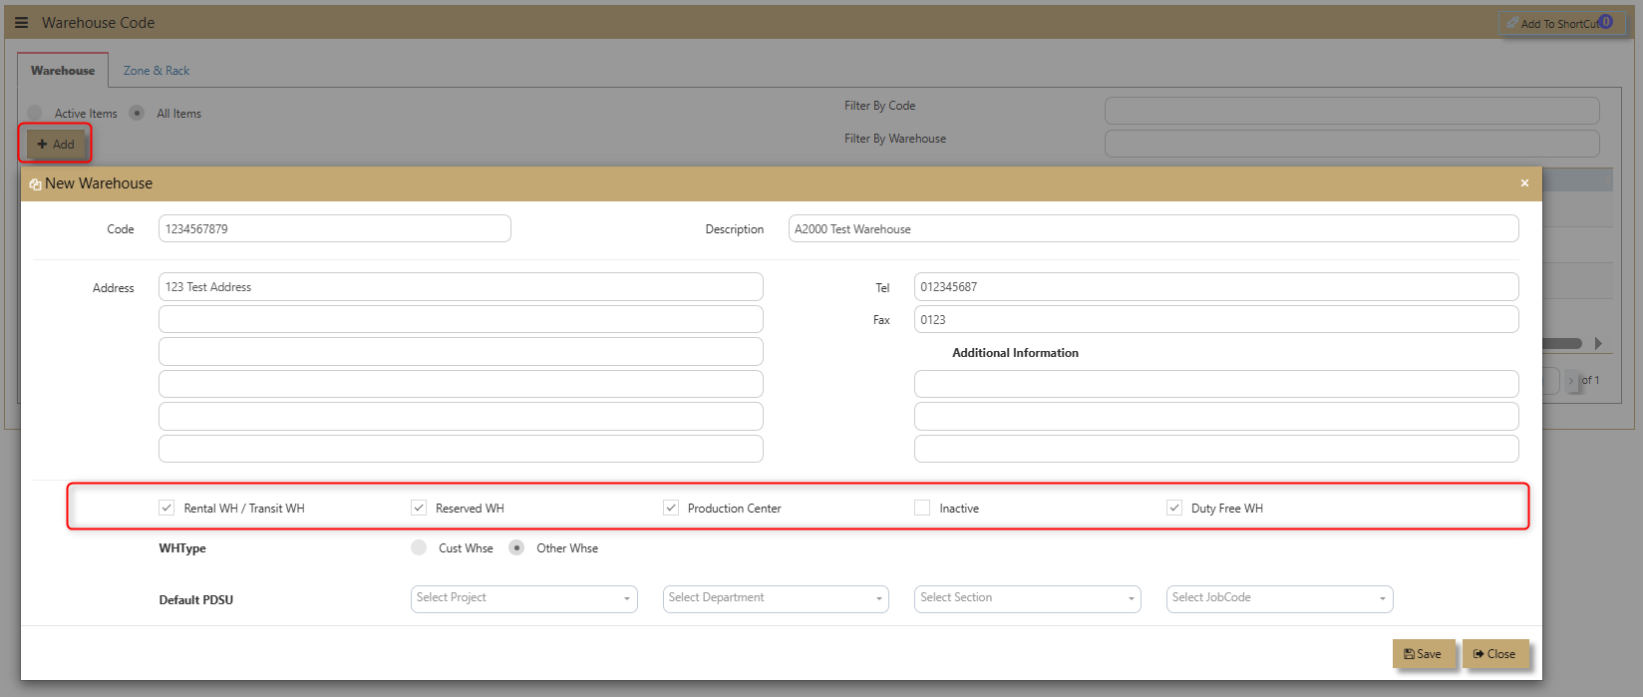
Task: Open the Select Project dropdown
Action: [524, 598]
